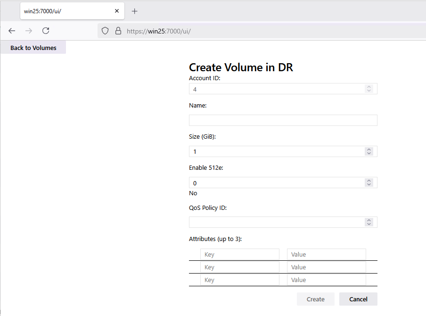This screenshot has width=426, height=316.
Task: Click the first attribute Key field
Action: [x=239, y=254]
